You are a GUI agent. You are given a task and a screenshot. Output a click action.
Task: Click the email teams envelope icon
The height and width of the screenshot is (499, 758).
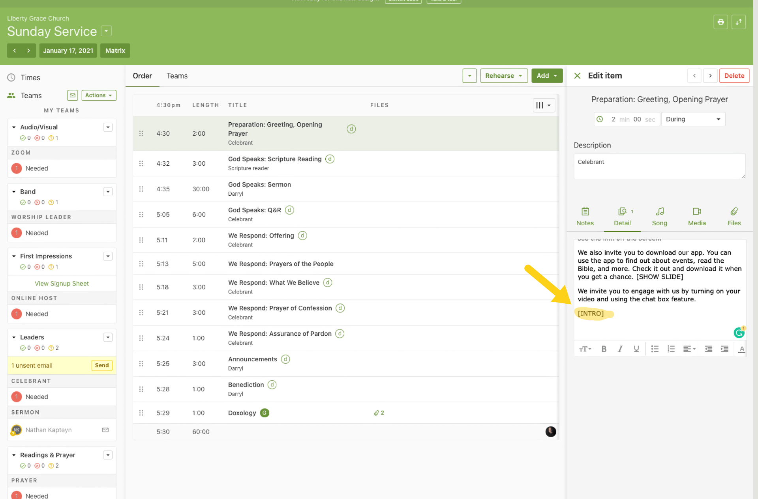[x=72, y=95]
